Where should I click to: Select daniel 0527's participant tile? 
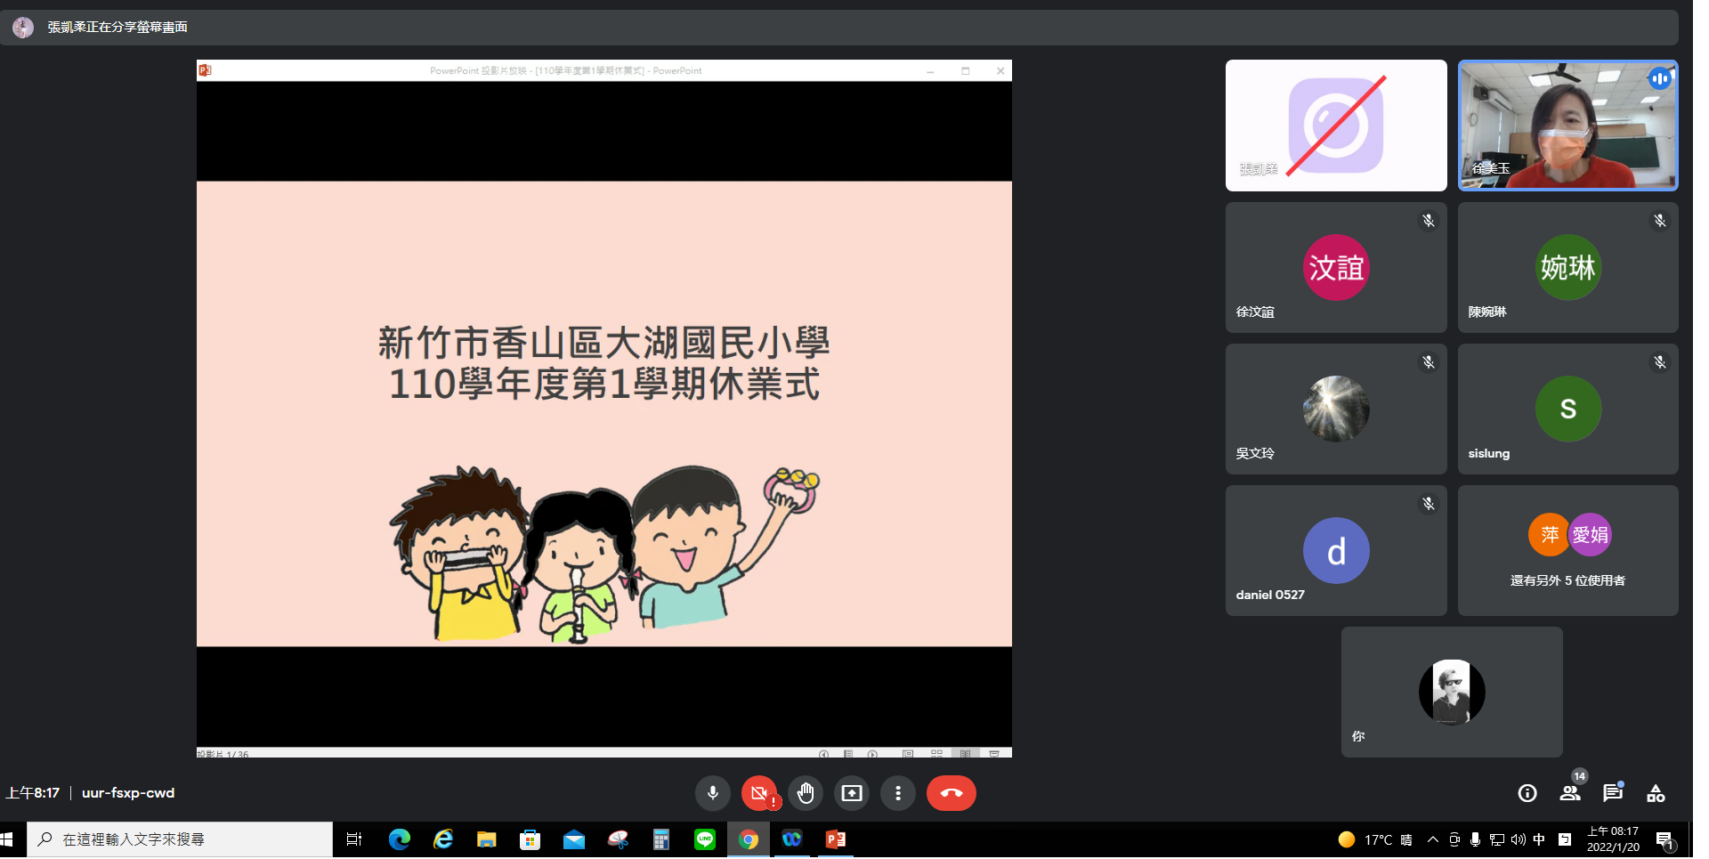click(1335, 550)
